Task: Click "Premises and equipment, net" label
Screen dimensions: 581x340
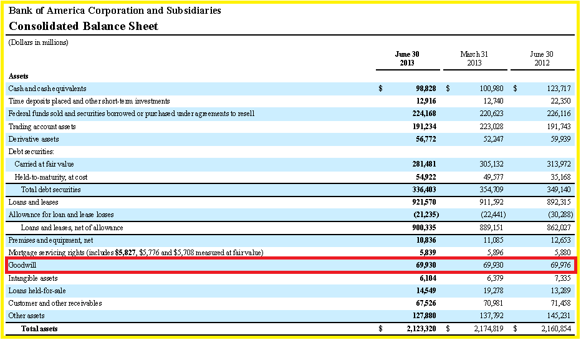Action: tap(50, 240)
